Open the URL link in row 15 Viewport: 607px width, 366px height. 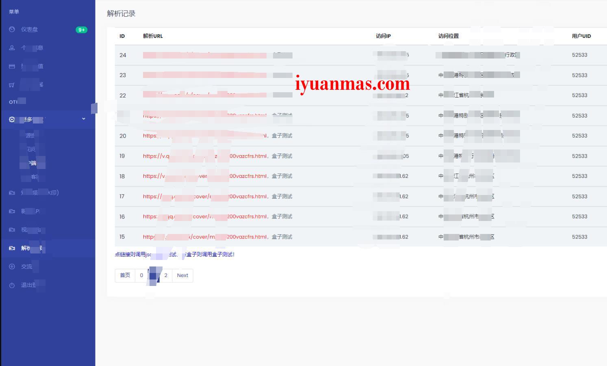[205, 237]
